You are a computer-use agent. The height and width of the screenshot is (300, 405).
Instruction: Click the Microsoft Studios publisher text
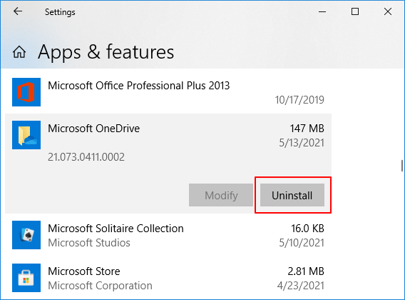pos(89,243)
